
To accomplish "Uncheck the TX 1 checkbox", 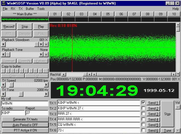I will tap(143, 103).
